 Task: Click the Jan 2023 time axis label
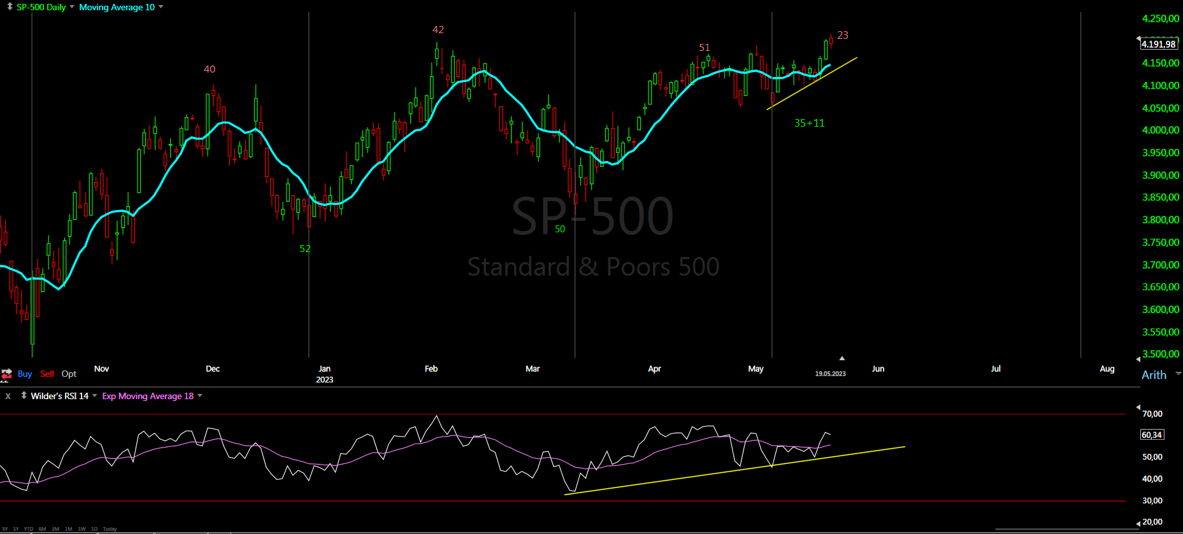pyautogui.click(x=325, y=374)
